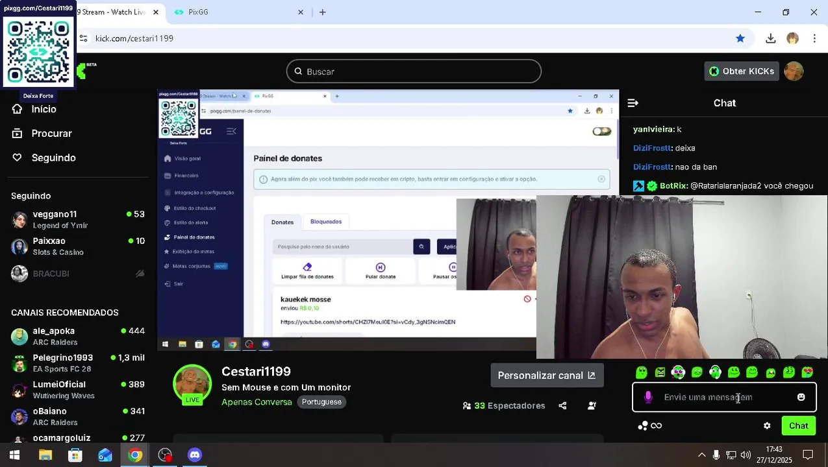Image resolution: width=828 pixels, height=467 pixels.
Task: Switch to Chrome in the taskbar
Action: [x=134, y=455]
